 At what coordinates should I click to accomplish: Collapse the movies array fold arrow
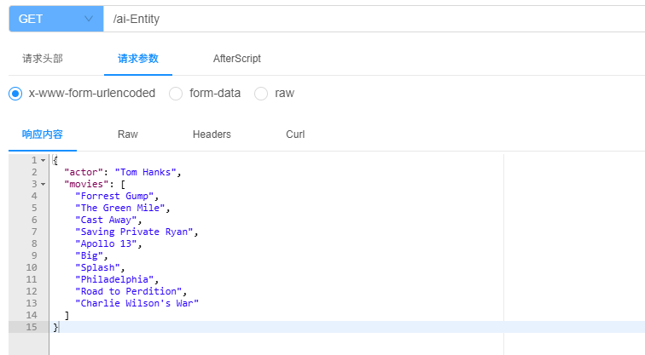(x=43, y=184)
